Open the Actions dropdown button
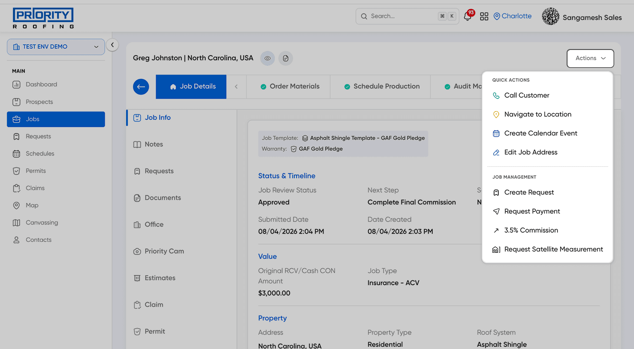Viewport: 634px width, 349px height. [590, 58]
